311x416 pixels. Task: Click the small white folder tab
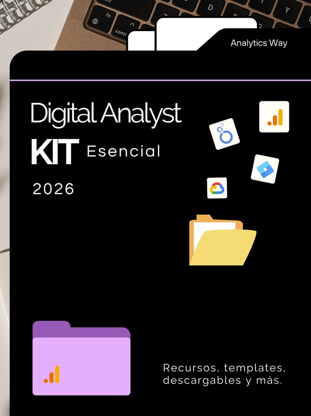click(x=142, y=40)
